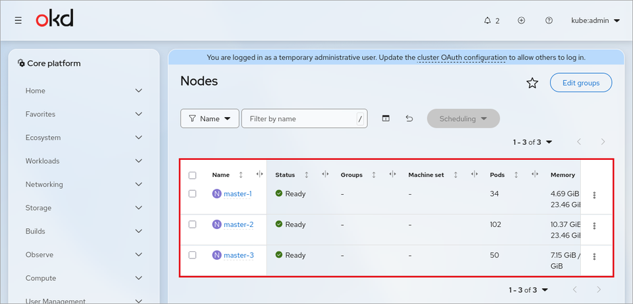
Task: Open the master-1 node link
Action: tap(238, 193)
